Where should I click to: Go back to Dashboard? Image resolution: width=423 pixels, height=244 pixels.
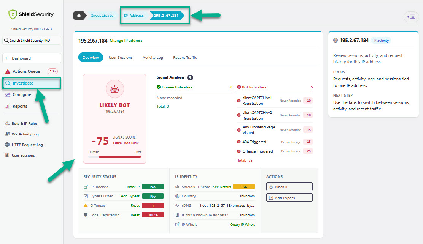click(x=32, y=58)
